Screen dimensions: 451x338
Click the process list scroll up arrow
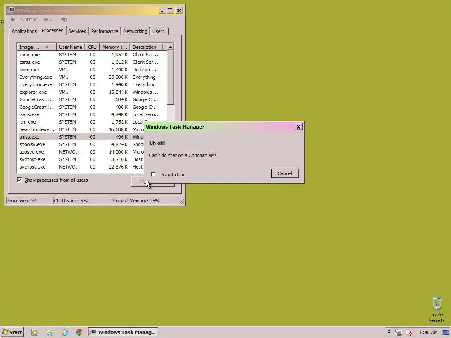click(170, 47)
